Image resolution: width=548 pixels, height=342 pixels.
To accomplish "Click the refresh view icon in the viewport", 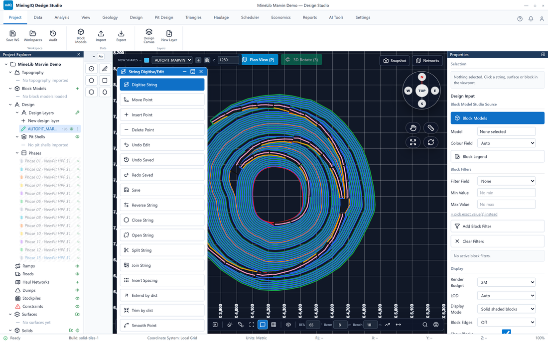I will click(431, 142).
